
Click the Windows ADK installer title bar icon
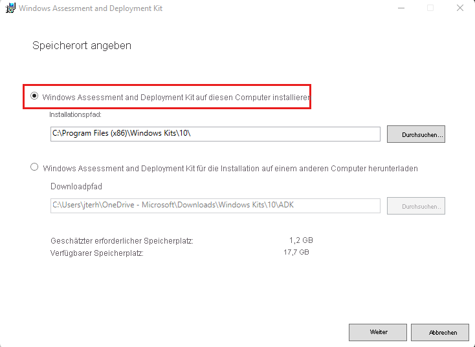[10, 8]
